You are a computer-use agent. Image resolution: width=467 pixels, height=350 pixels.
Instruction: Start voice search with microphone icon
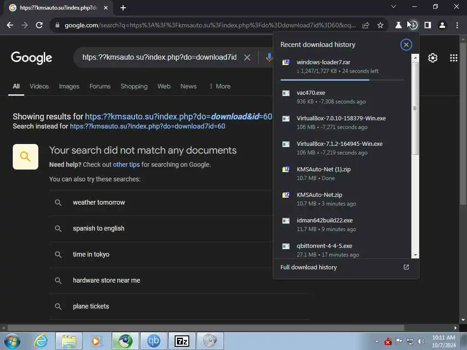(269, 57)
